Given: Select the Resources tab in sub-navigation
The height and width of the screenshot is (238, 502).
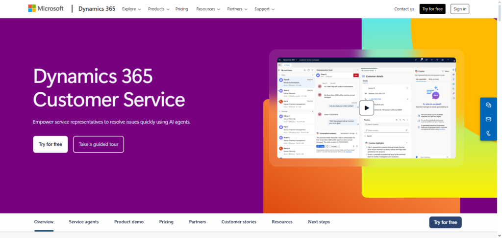Looking at the screenshot, I should 282,222.
